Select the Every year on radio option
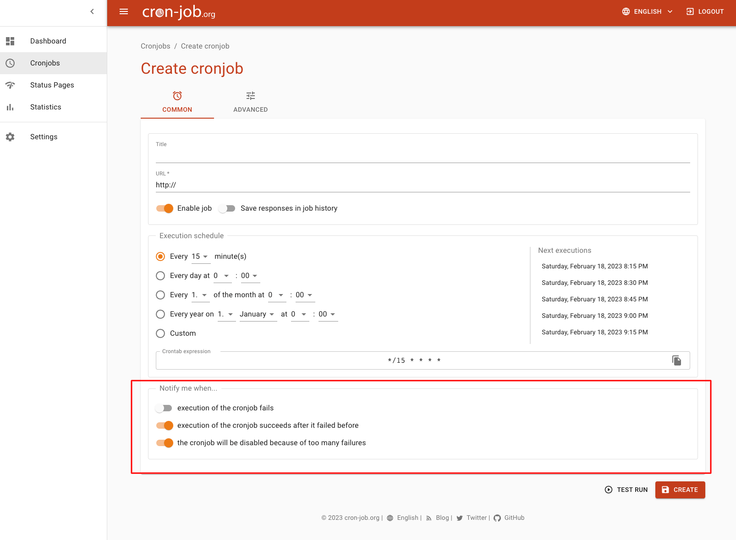736x540 pixels. tap(160, 314)
